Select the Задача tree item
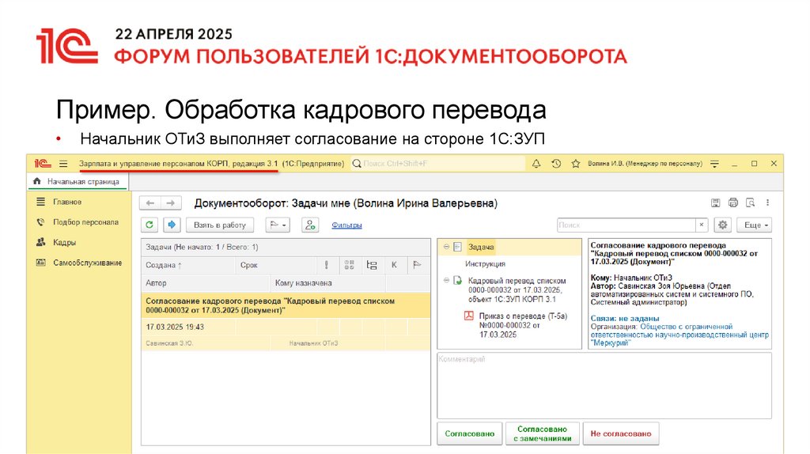Screen dimensions: 810x454 pyautogui.click(x=481, y=247)
